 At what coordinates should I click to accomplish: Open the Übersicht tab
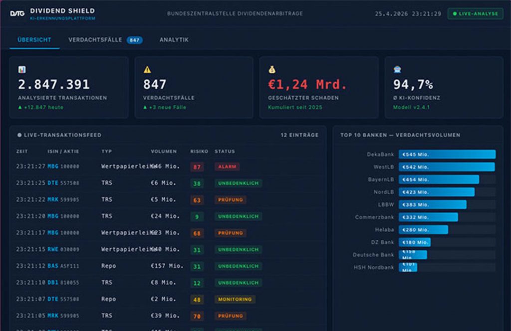(x=34, y=40)
